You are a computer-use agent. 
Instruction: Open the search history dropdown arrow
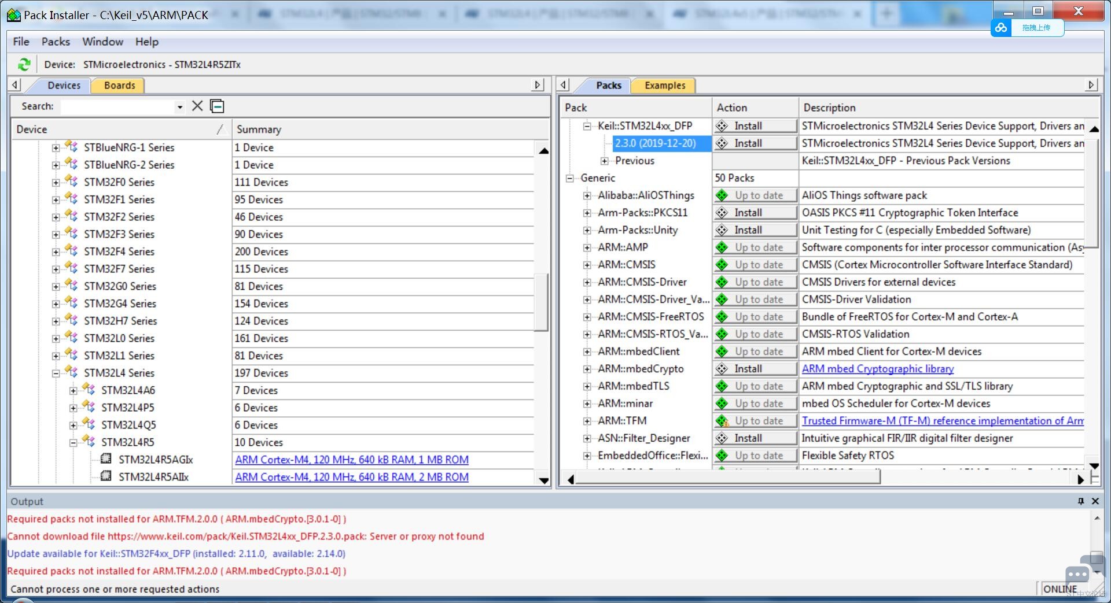click(180, 107)
